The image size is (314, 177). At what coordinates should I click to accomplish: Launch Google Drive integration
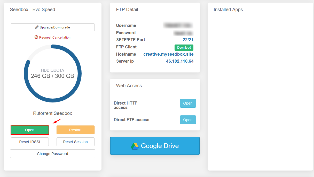(155, 146)
